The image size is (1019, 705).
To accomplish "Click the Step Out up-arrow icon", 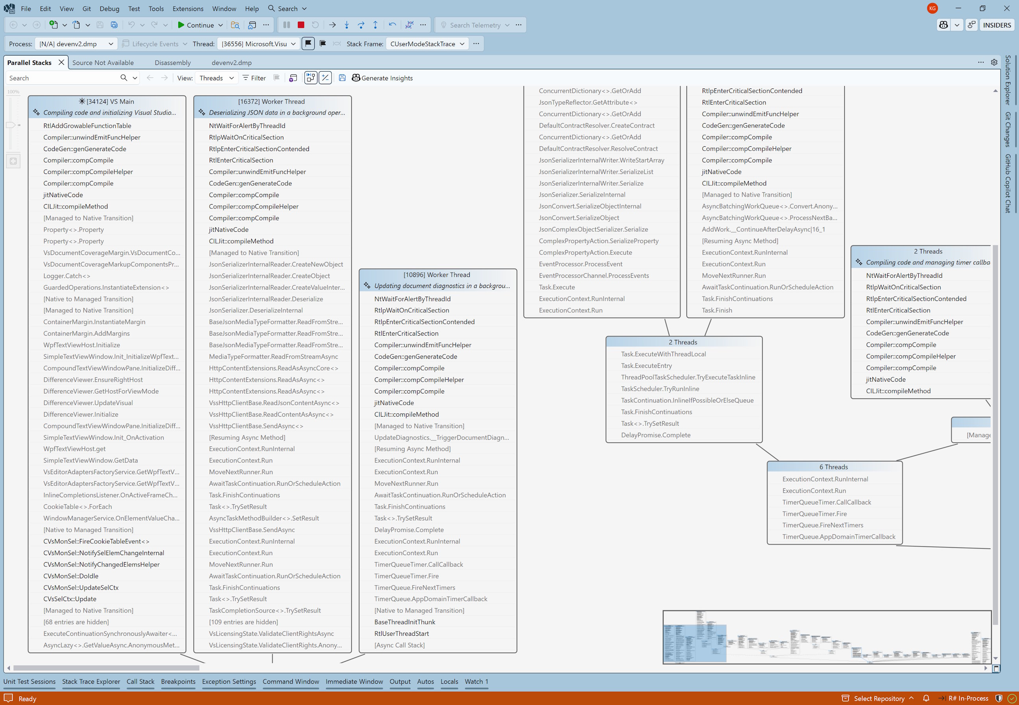I will point(375,25).
